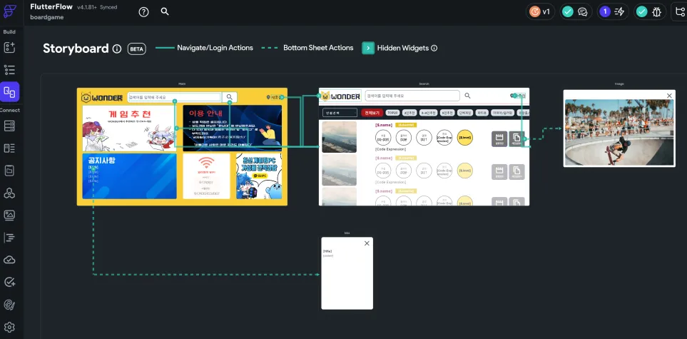Click the magnifier icon in the Search page

point(467,96)
